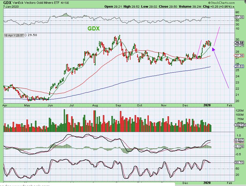Screen dimensions: 246x186
Task: Click the MACD value label 0.637
Action: (239, 140)
